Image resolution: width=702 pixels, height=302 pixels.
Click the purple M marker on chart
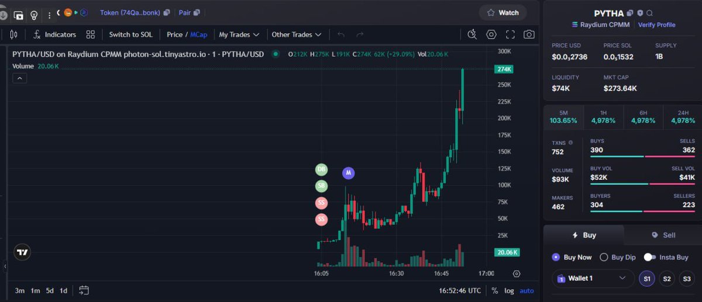pyautogui.click(x=349, y=173)
